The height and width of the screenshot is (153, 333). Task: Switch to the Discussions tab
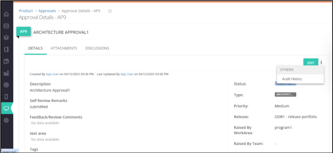(97, 48)
